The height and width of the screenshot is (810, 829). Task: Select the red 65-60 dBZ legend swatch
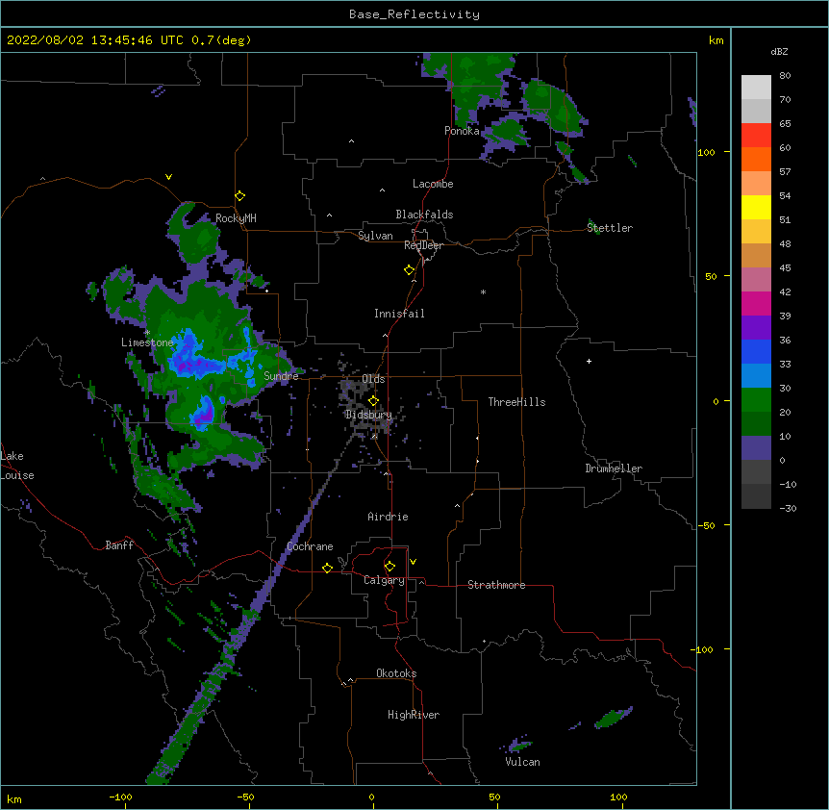click(756, 136)
